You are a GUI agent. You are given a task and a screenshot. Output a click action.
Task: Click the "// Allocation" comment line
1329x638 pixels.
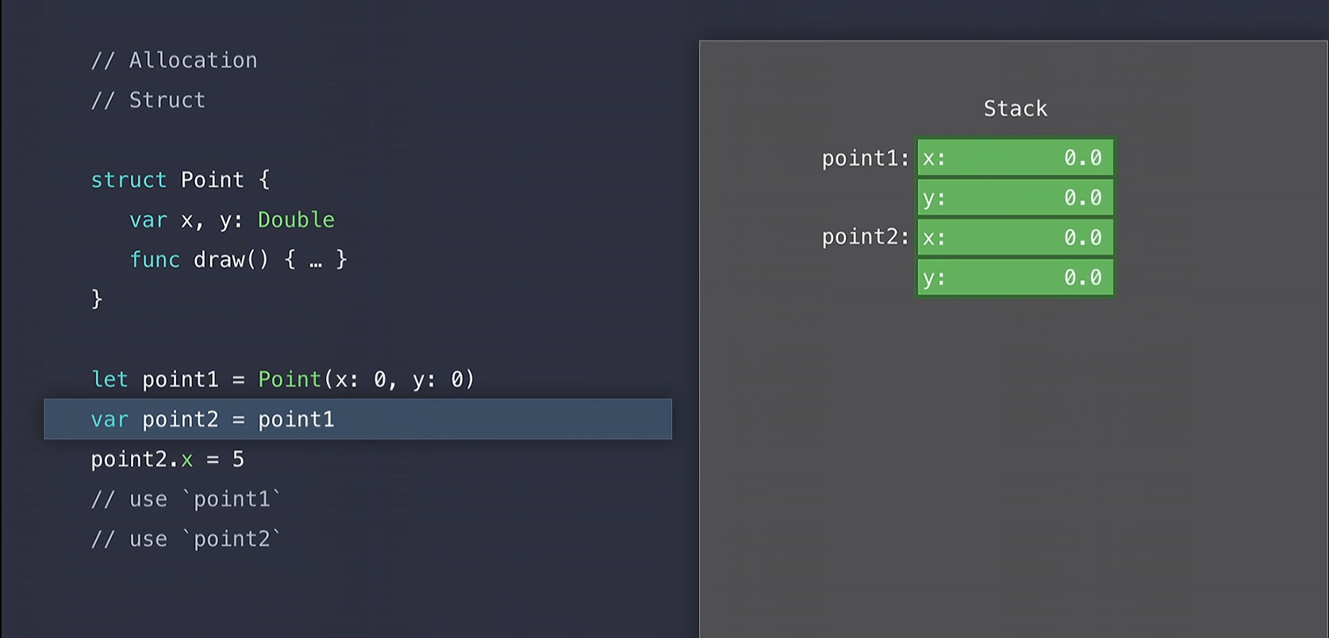tap(174, 60)
